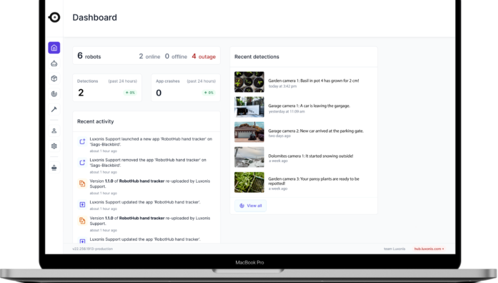Open 'Garage camera 2' parking gate detection

pos(315,131)
